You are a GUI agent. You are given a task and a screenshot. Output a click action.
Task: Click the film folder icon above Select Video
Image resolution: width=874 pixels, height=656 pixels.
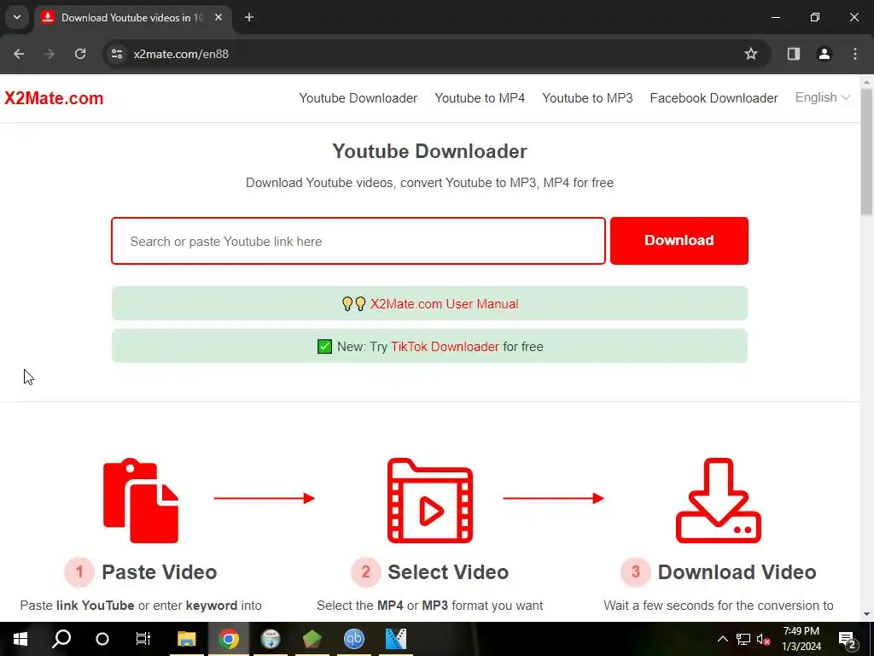coord(430,501)
